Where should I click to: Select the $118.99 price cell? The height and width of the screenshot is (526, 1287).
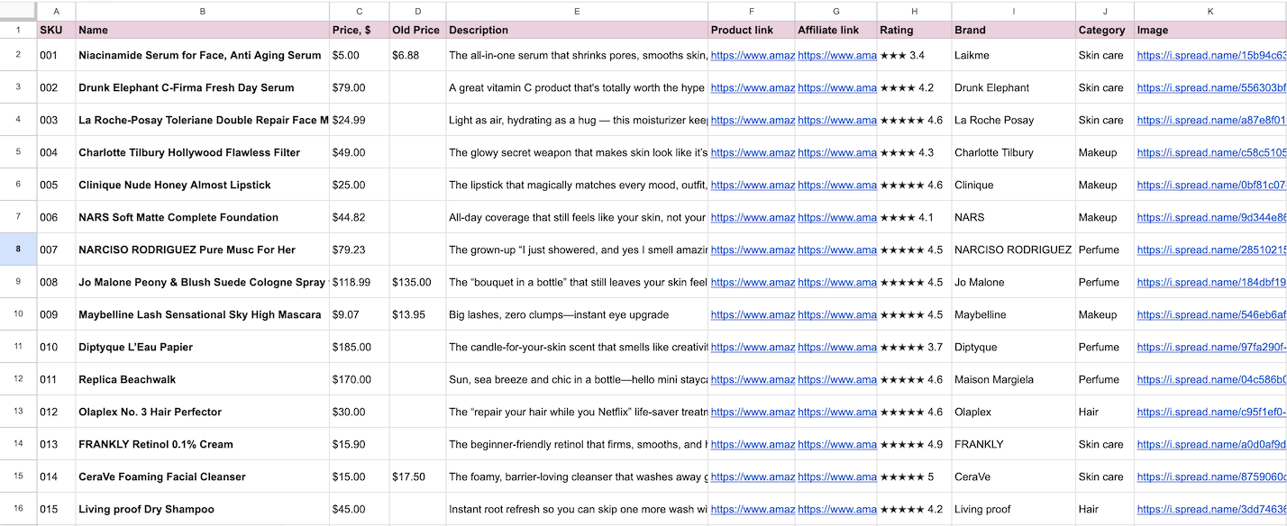[360, 282]
